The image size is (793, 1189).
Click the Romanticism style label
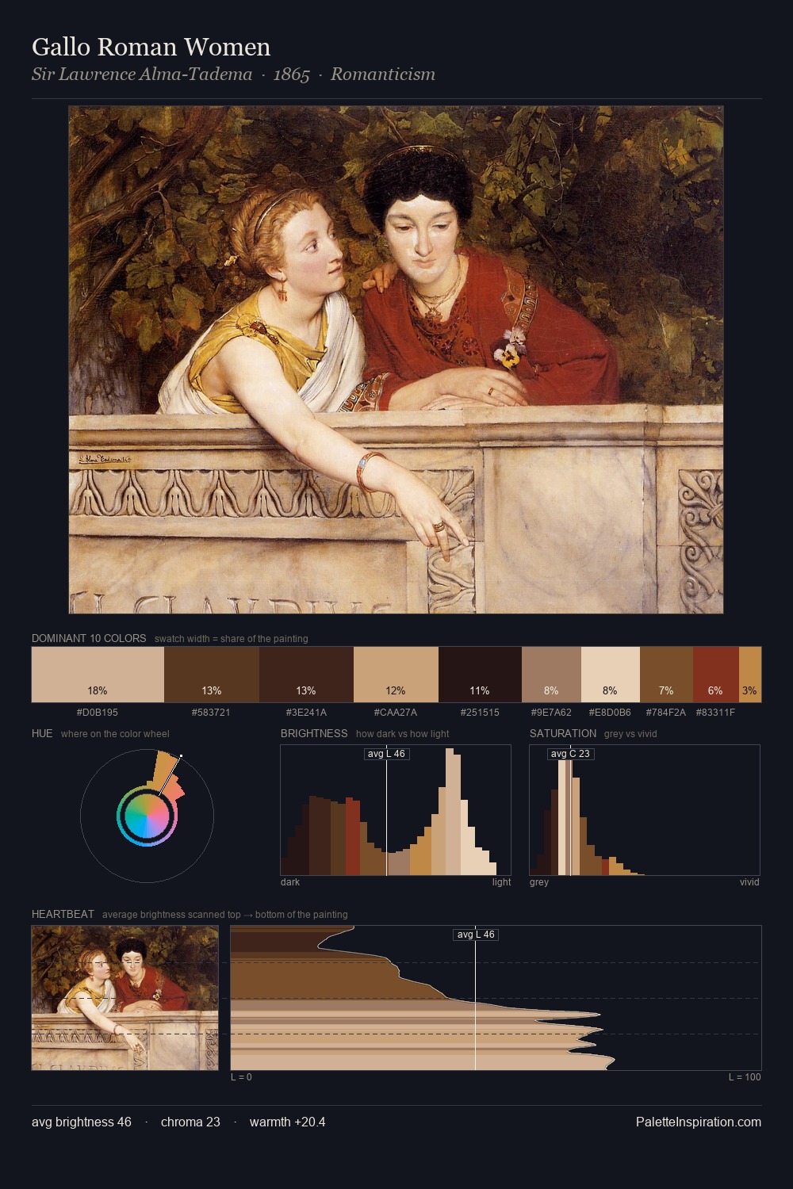pyautogui.click(x=383, y=75)
